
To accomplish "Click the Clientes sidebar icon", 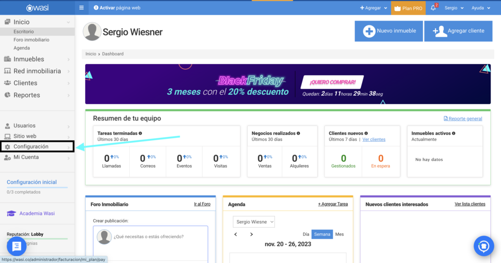I will tap(7, 83).
